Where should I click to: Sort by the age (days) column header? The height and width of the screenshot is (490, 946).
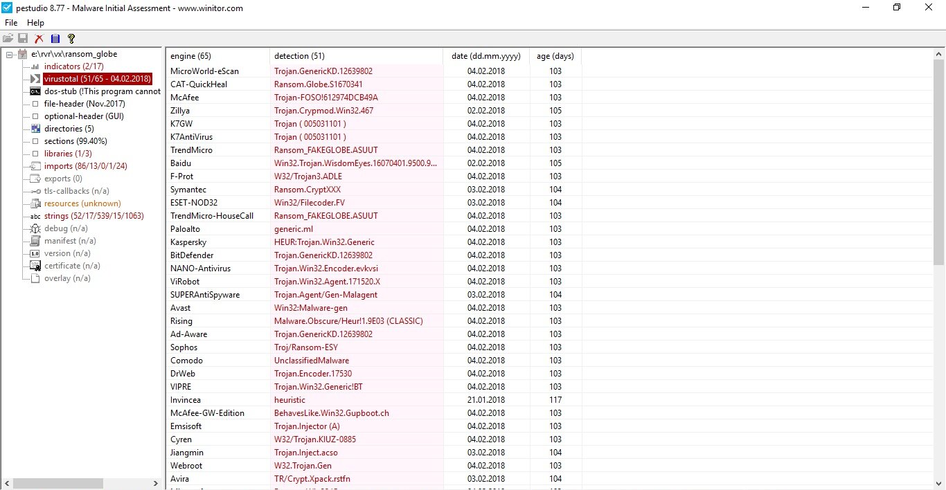[x=555, y=56]
